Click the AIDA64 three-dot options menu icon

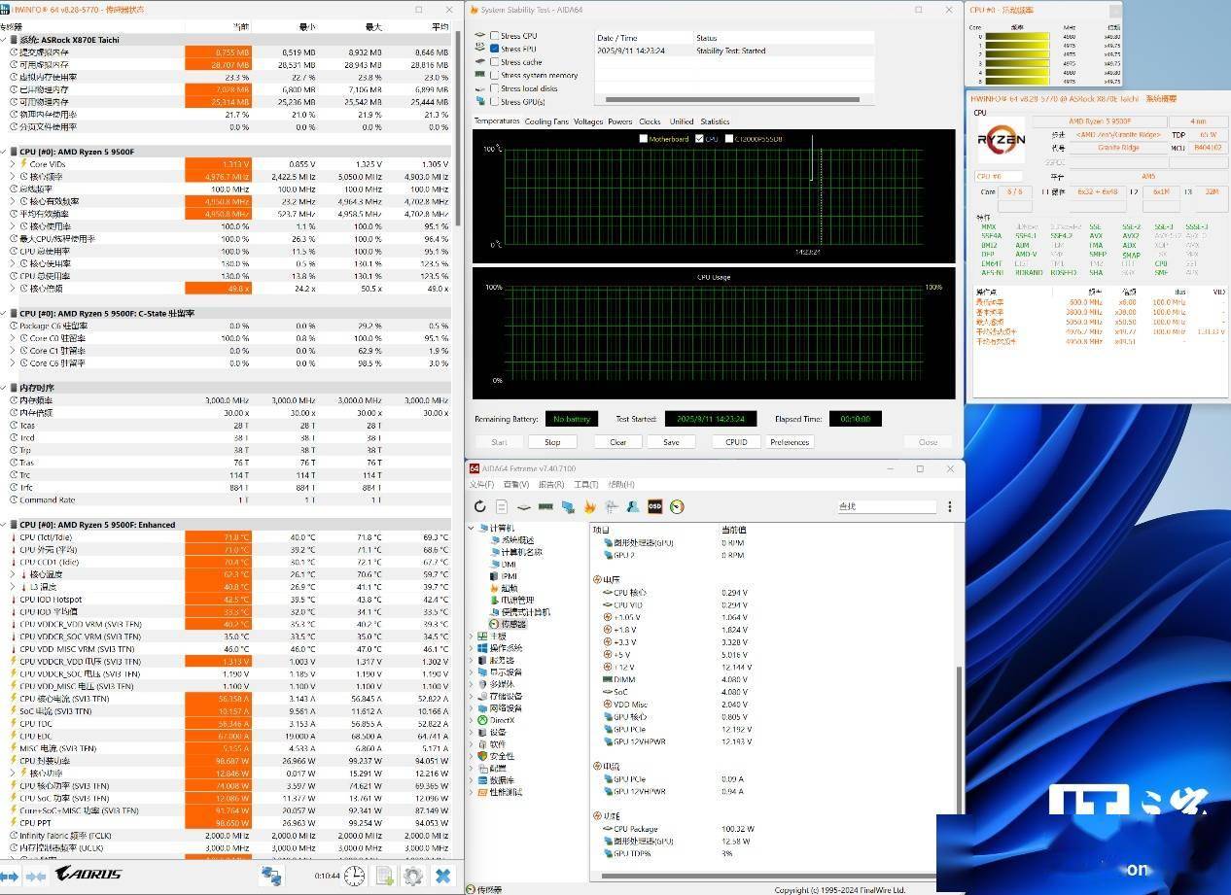[949, 506]
